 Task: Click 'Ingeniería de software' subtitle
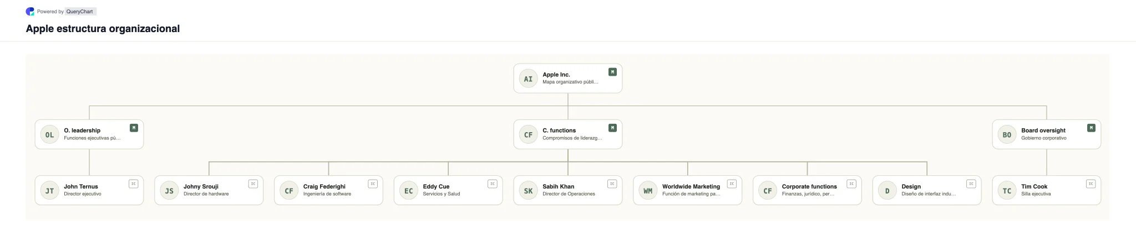(x=327, y=193)
